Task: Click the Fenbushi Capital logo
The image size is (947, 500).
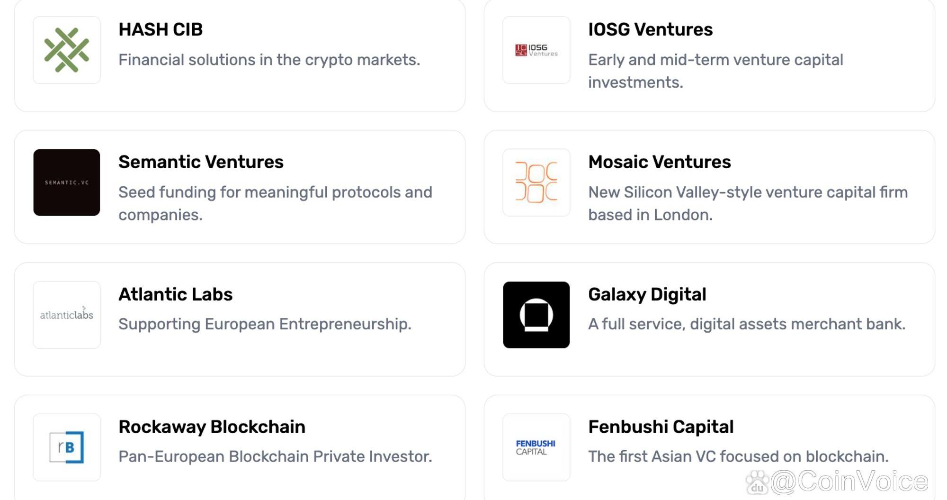Action: (536, 447)
